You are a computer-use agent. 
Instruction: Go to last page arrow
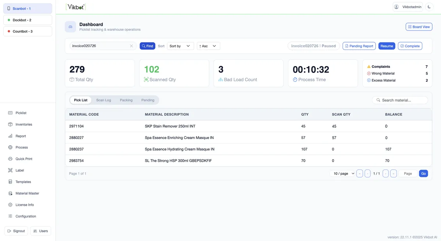[394, 174]
